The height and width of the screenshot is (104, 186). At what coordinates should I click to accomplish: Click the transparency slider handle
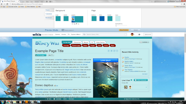click(x=116, y=25)
